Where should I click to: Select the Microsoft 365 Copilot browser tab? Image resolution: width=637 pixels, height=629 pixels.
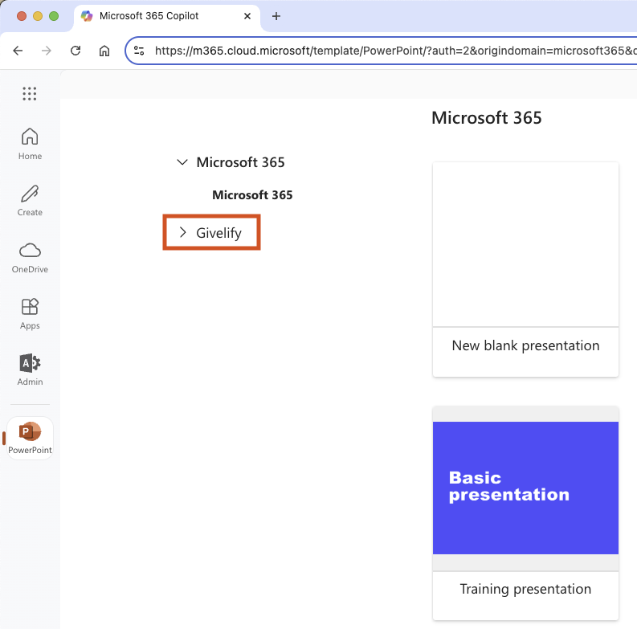(166, 16)
